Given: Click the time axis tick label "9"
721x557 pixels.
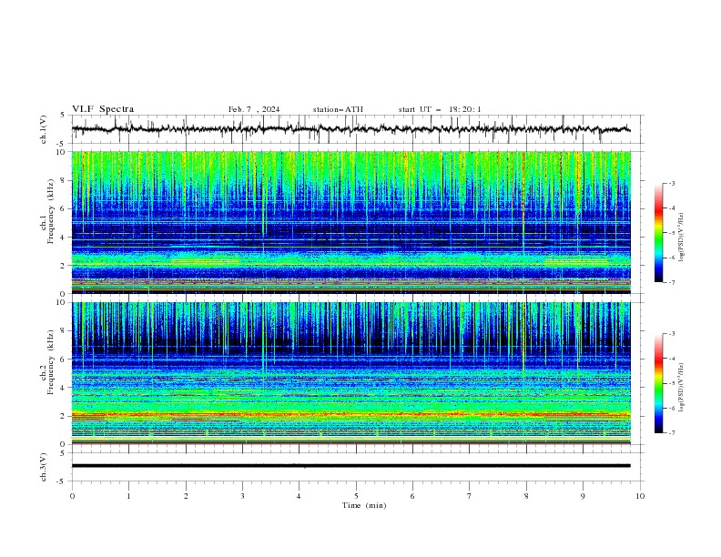Looking at the screenshot, I should 583,496.
